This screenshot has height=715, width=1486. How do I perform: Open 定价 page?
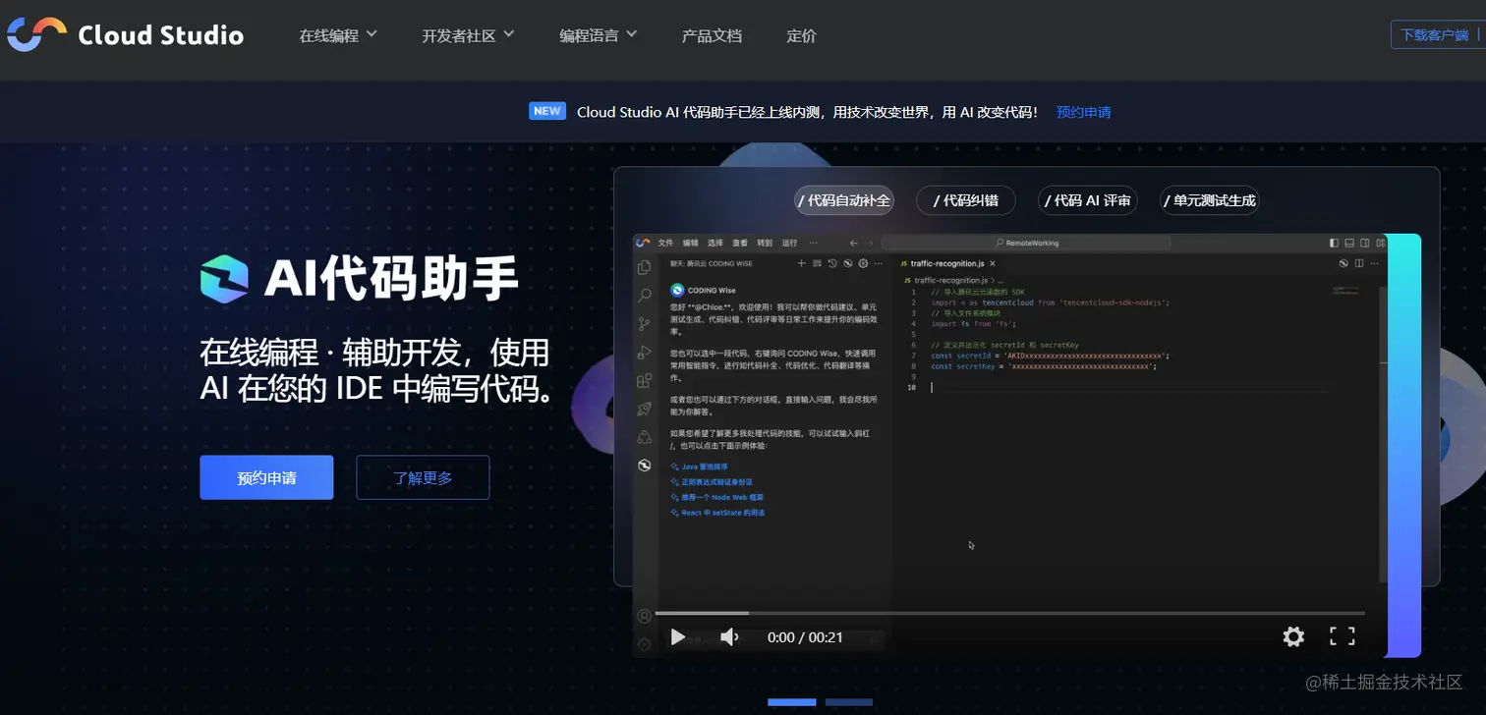(801, 35)
